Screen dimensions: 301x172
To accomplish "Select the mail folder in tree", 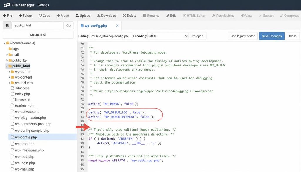I will 14,55.
